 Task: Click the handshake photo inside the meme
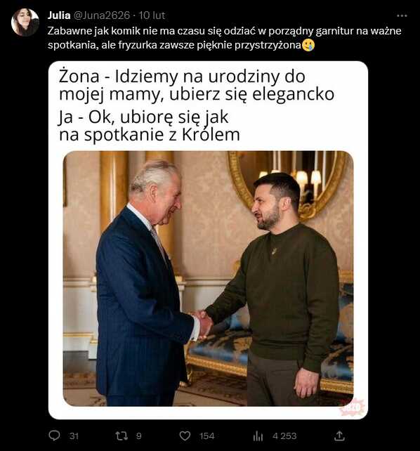[x=208, y=278]
